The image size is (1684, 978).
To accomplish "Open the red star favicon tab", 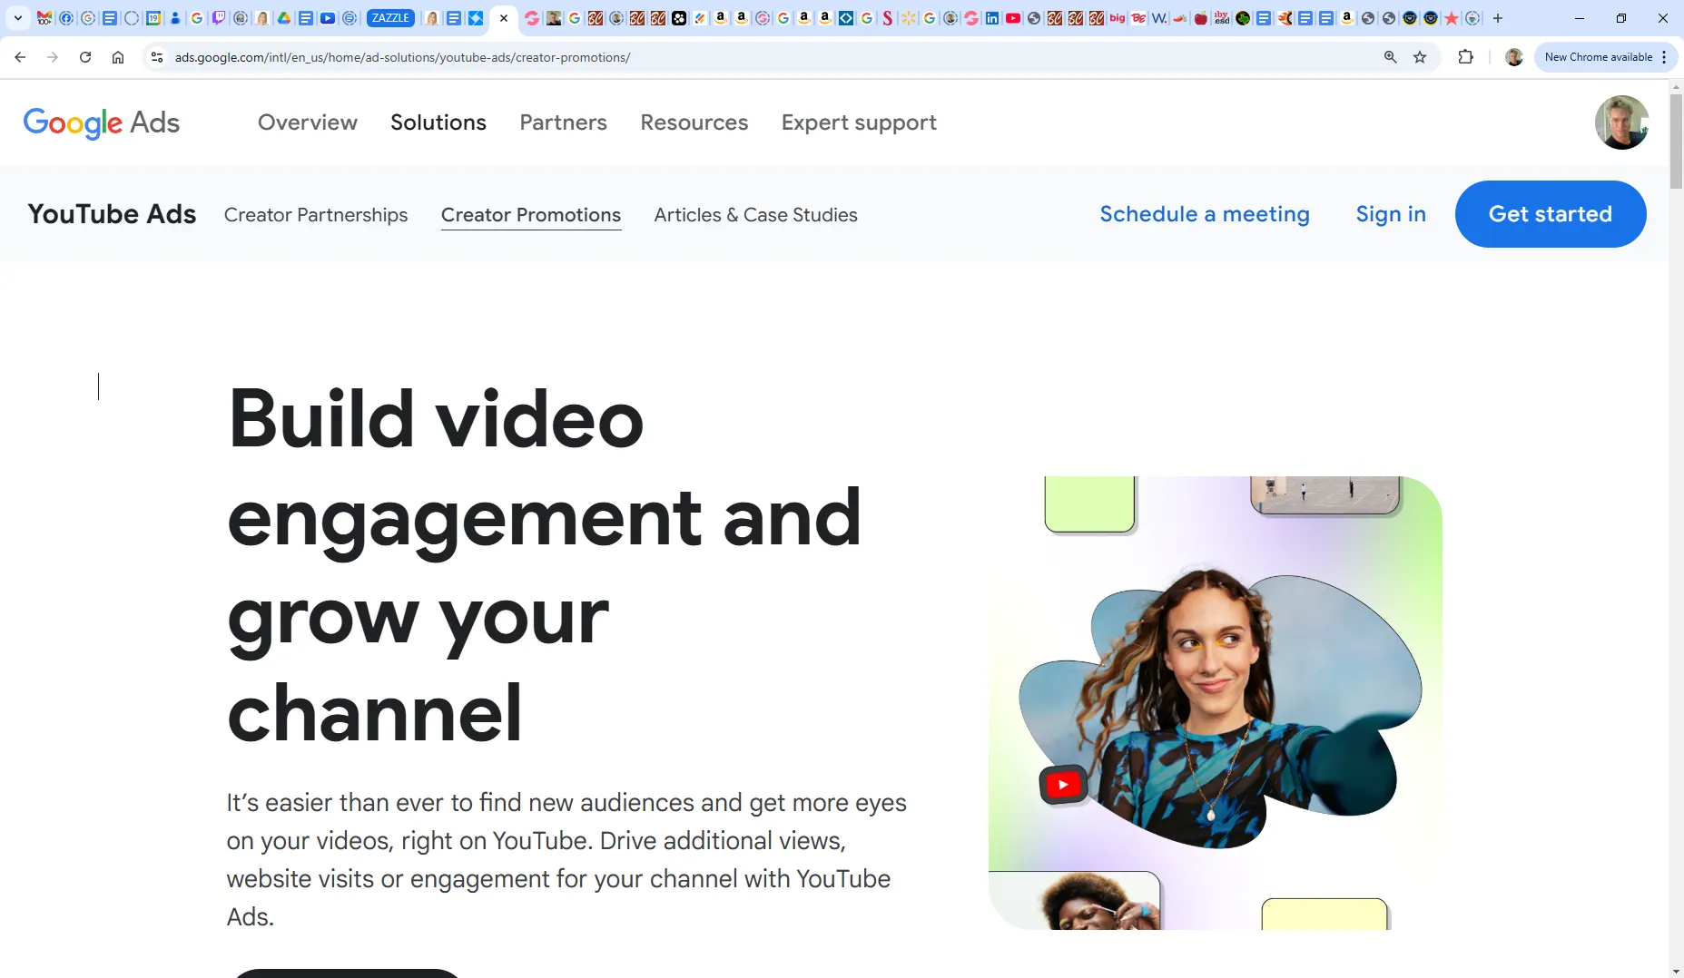I will [1452, 18].
